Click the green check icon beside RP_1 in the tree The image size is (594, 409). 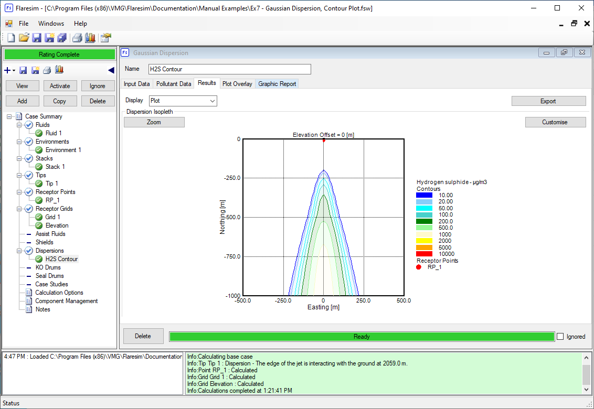(x=39, y=200)
